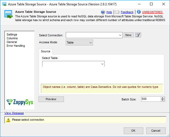Click the Preview button

click(x=51, y=99)
